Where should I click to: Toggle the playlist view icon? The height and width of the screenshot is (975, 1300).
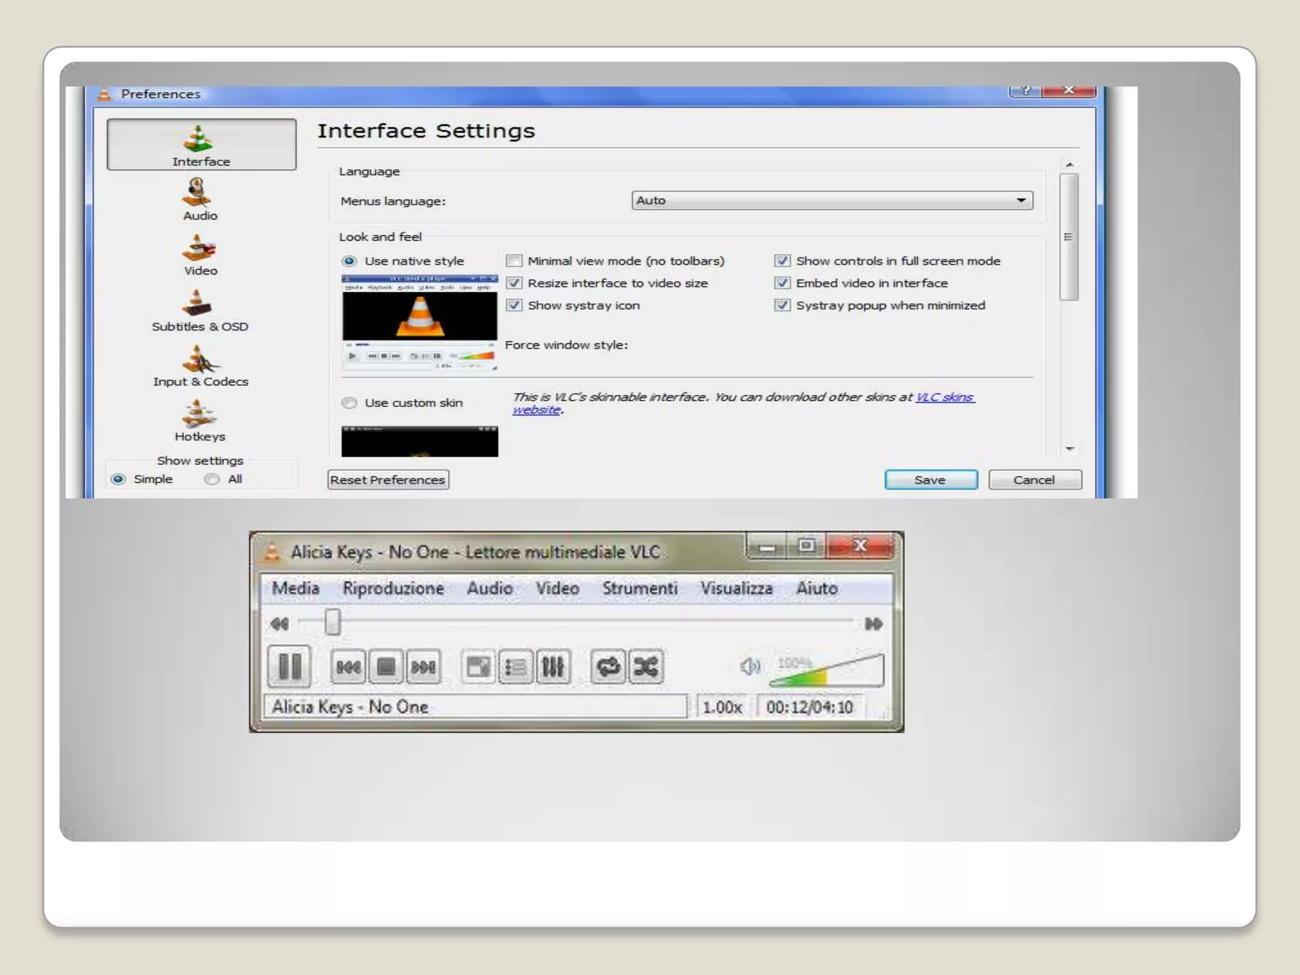(x=515, y=667)
